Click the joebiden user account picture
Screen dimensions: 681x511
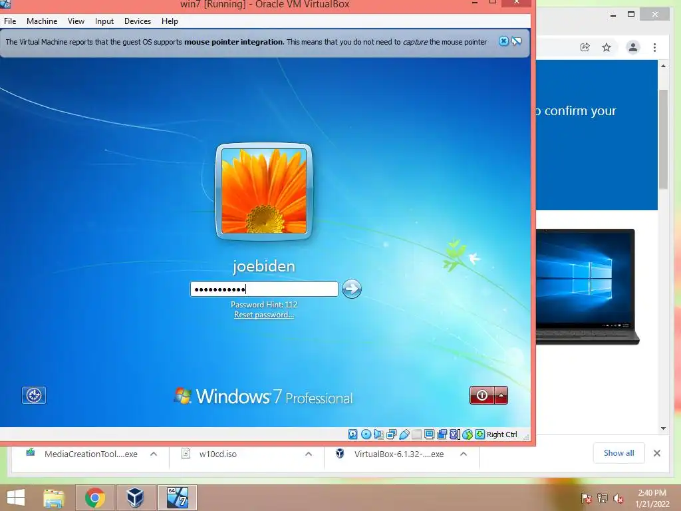point(264,191)
